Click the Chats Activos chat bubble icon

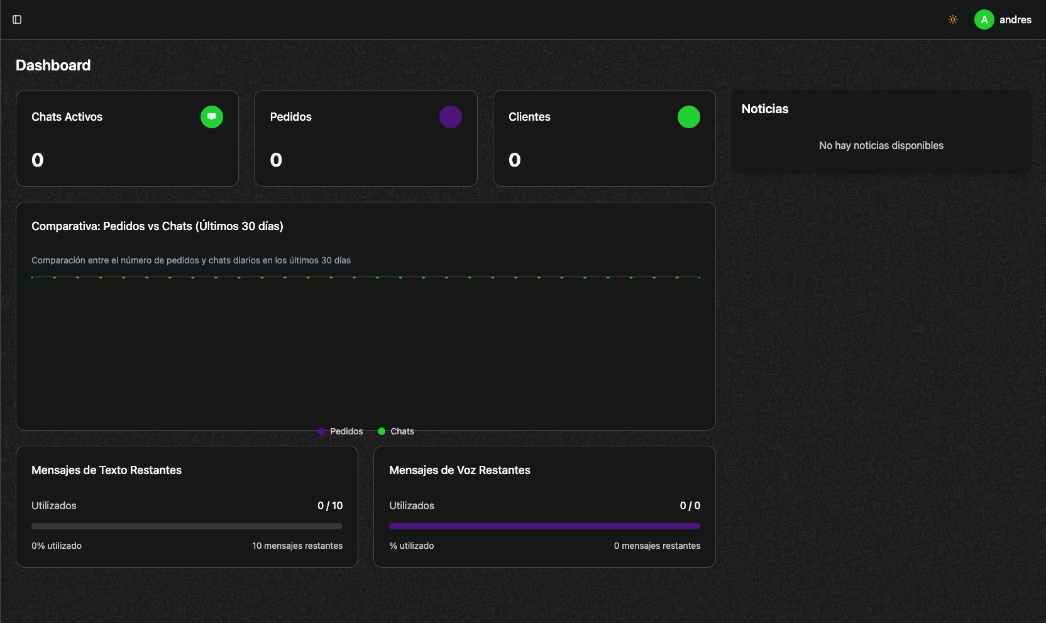[x=212, y=117]
